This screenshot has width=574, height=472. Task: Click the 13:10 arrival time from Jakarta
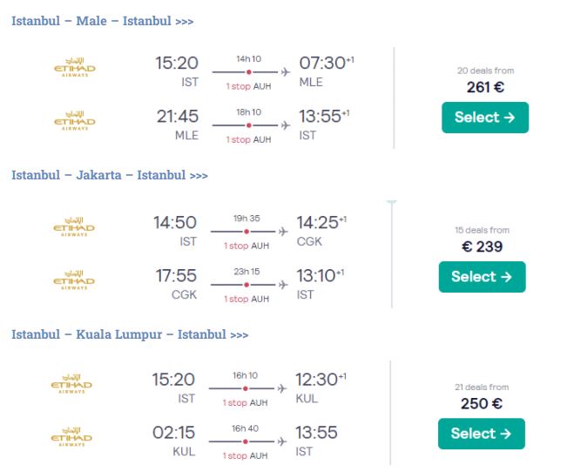(316, 276)
